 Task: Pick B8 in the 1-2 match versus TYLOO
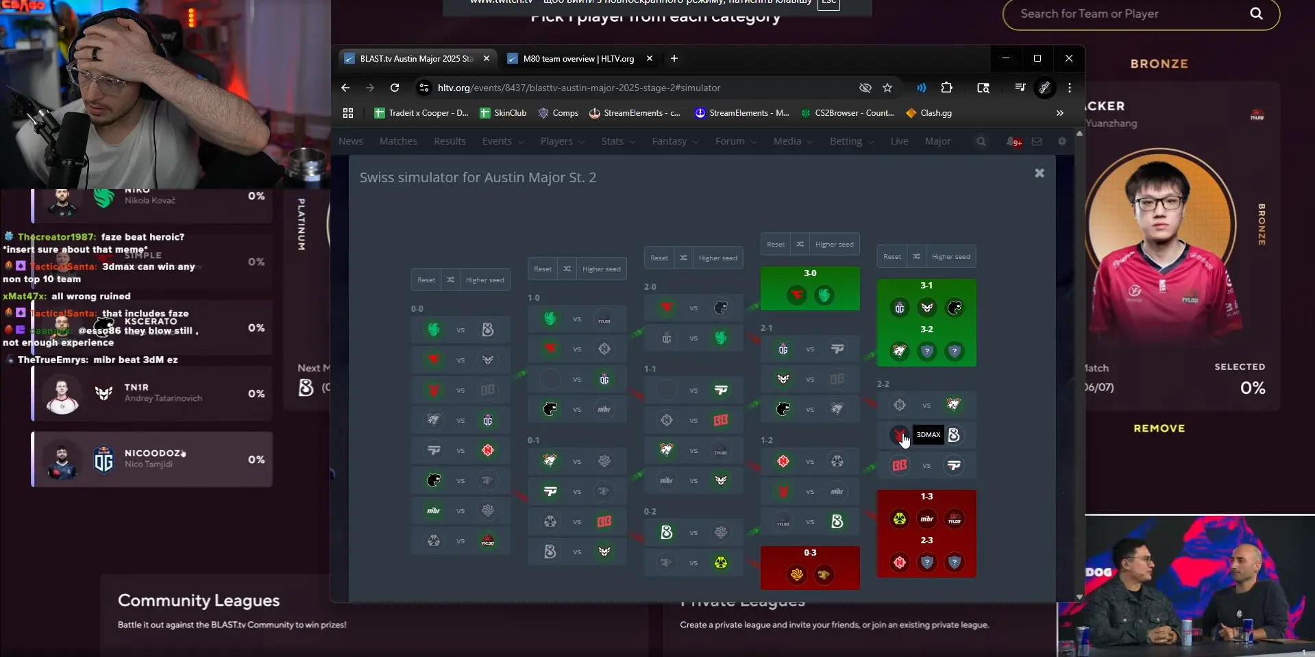point(837,521)
